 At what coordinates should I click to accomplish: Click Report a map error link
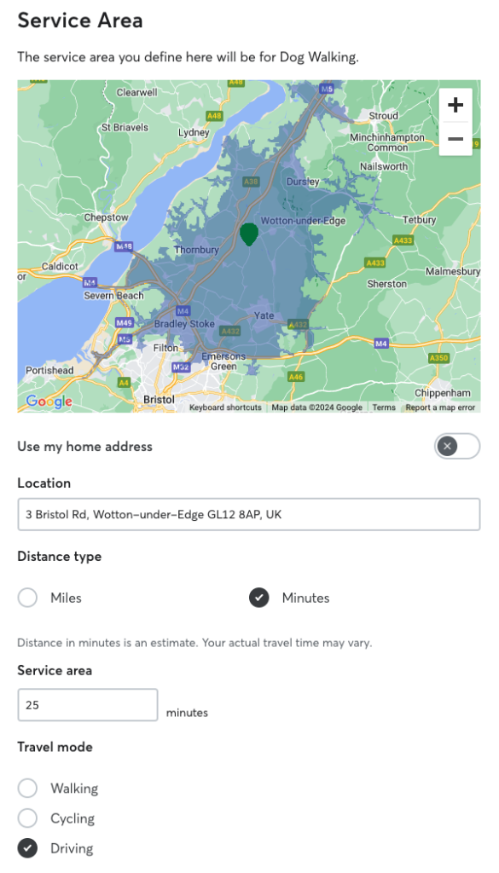click(x=440, y=408)
